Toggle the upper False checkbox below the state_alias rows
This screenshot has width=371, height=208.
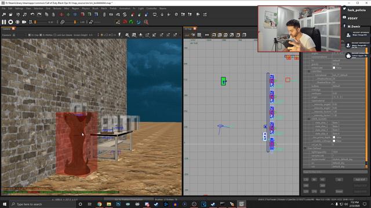pos(334,138)
